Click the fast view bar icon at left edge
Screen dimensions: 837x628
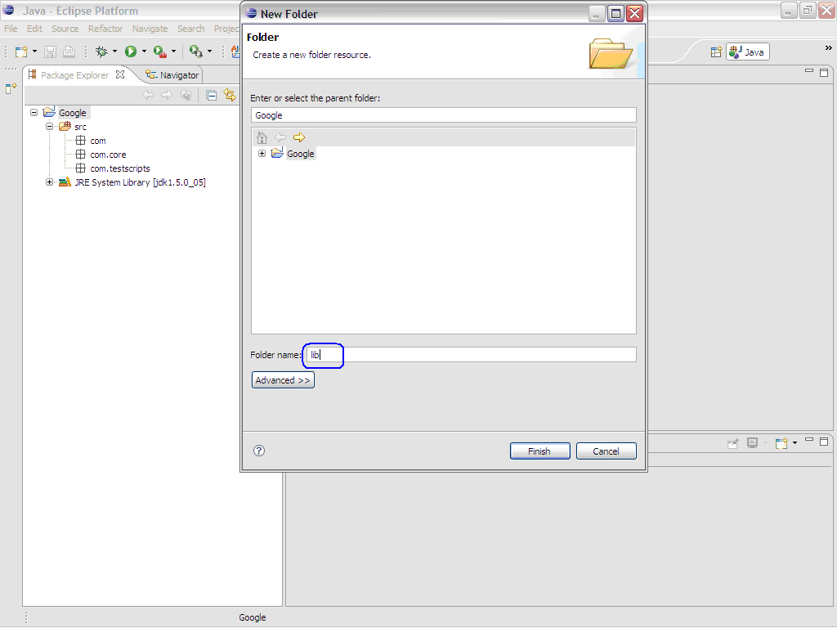click(x=11, y=88)
